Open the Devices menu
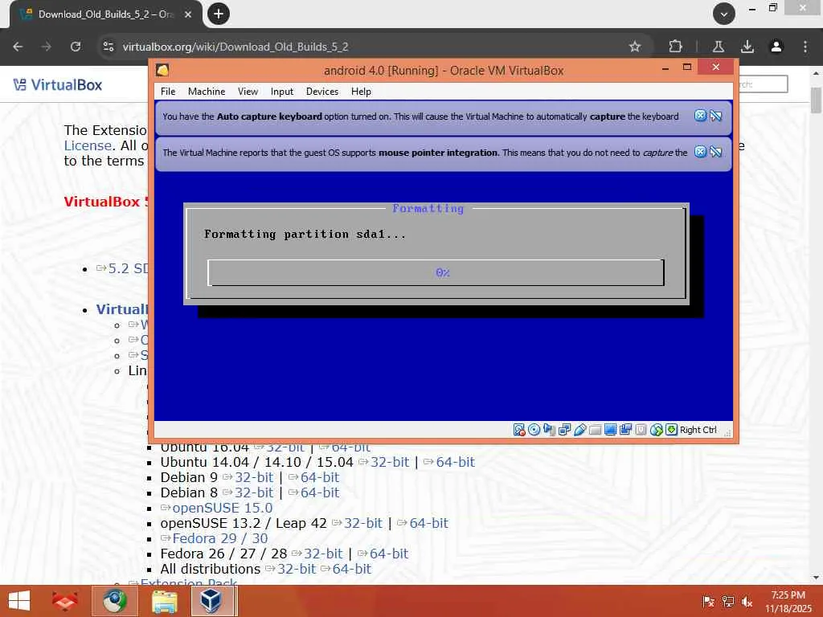Image resolution: width=823 pixels, height=617 pixels. tap(321, 92)
